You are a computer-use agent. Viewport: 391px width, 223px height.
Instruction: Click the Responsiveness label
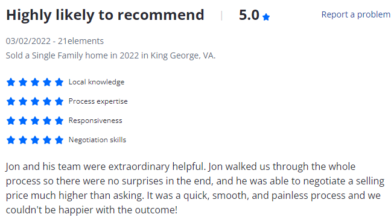(95, 121)
